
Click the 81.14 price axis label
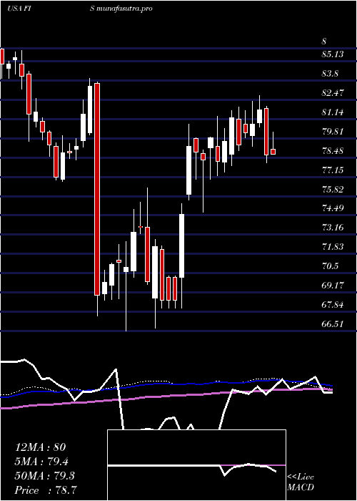pyautogui.click(x=333, y=112)
